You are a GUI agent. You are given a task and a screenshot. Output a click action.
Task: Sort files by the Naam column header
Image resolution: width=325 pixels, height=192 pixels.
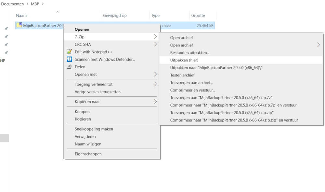point(21,15)
